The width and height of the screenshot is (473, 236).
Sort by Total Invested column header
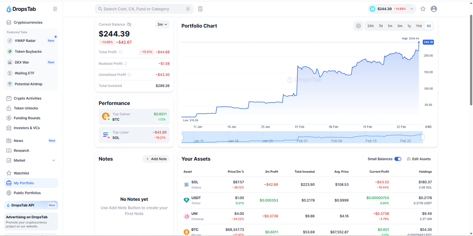pyautogui.click(x=305, y=172)
